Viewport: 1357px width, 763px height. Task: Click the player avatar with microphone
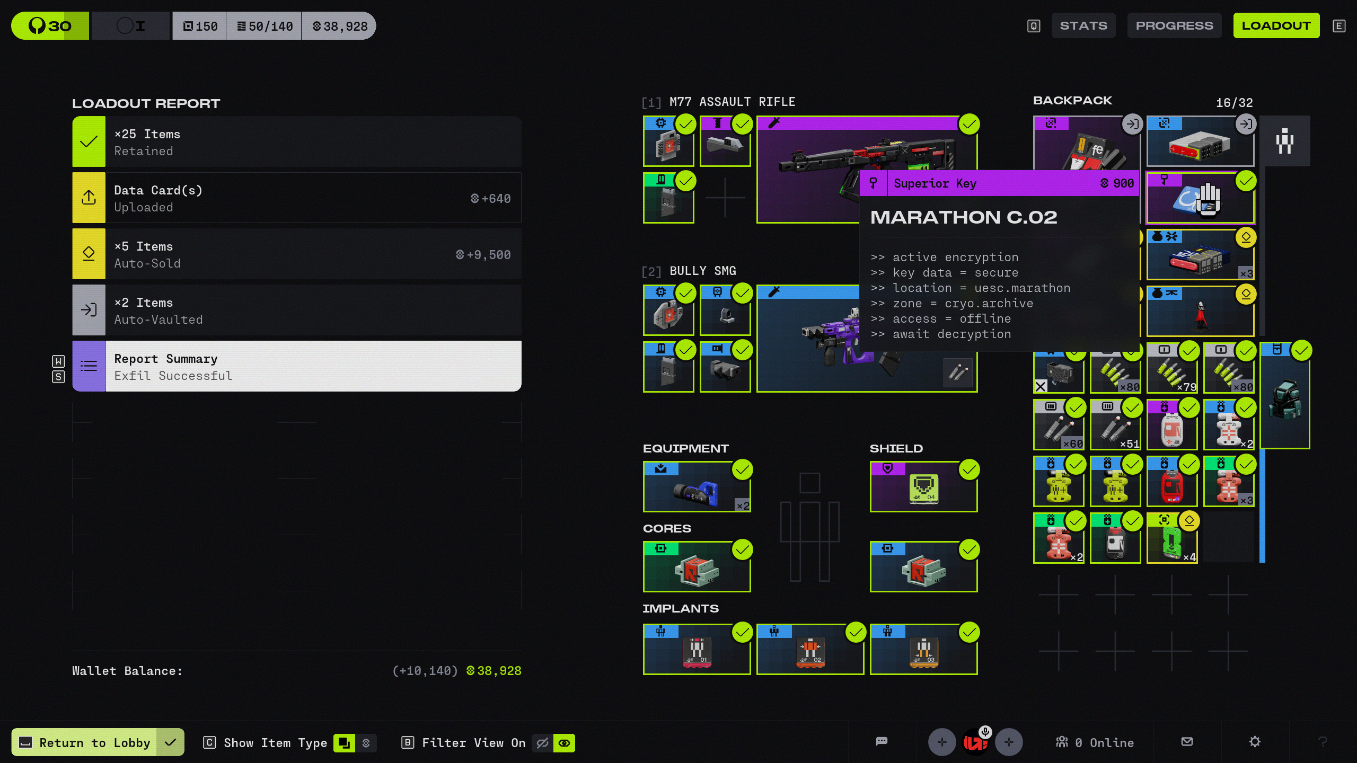[x=975, y=742]
